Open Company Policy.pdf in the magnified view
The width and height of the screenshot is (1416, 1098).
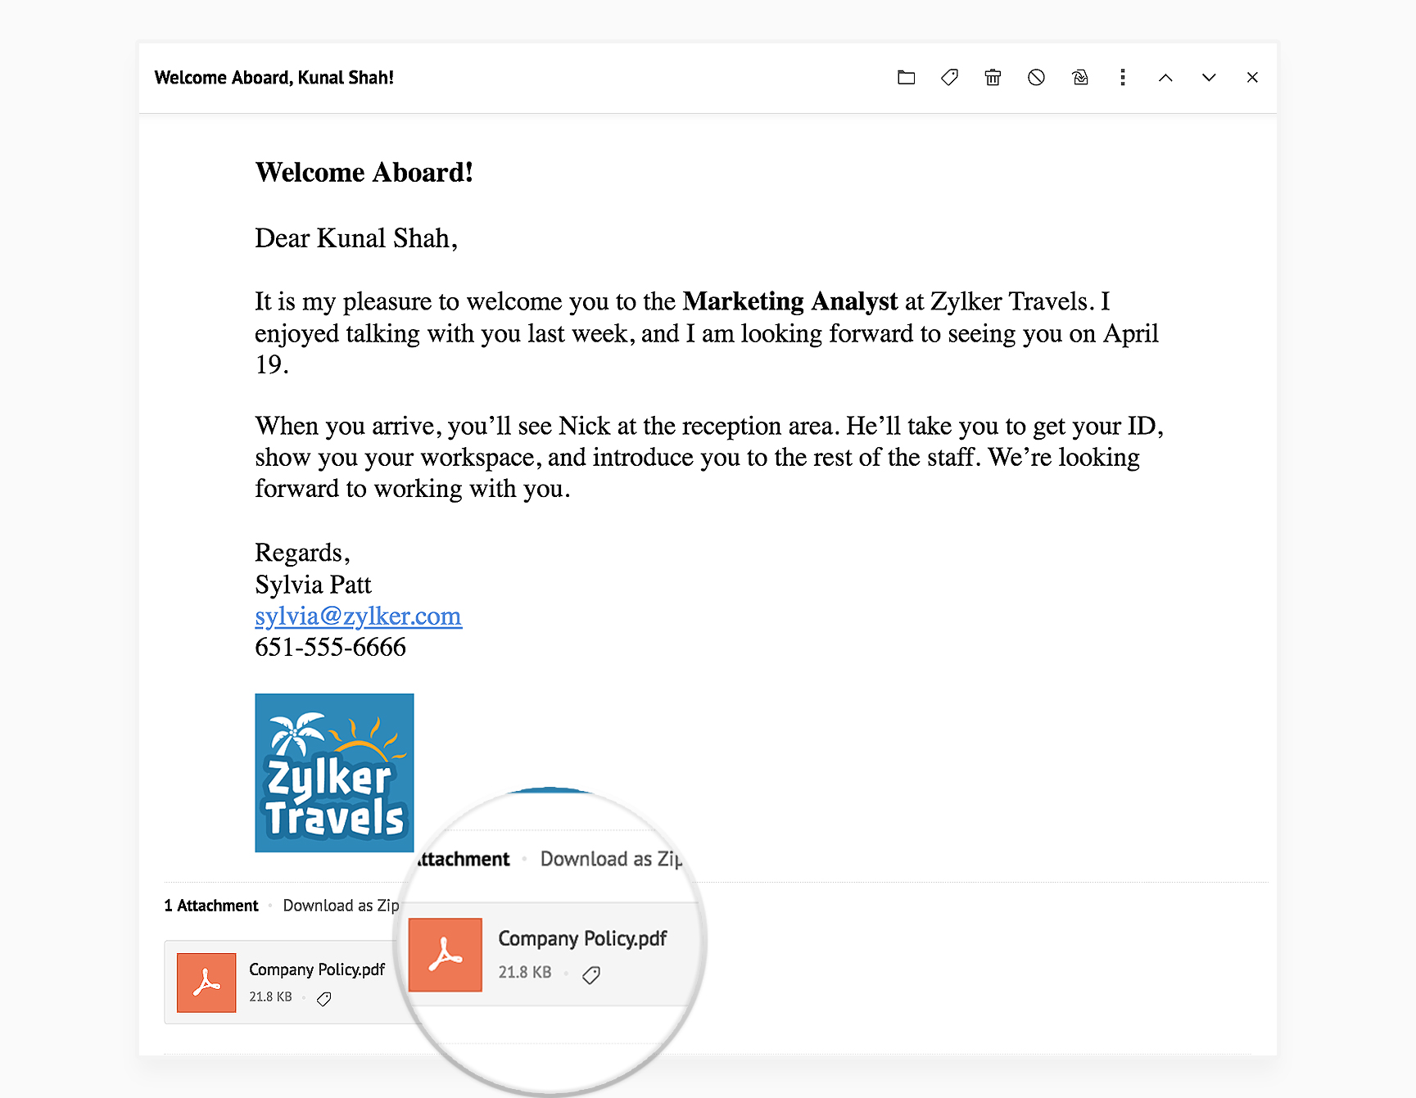582,938
